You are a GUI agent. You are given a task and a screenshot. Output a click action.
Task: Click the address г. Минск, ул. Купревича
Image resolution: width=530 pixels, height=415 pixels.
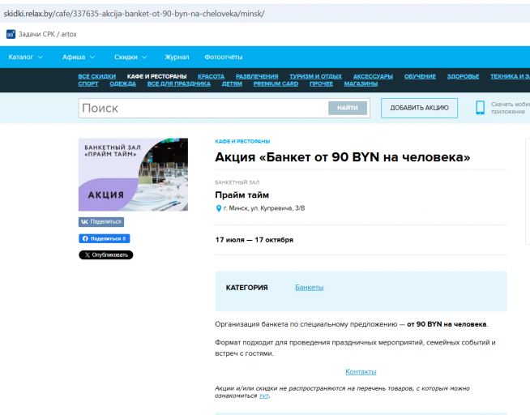coord(264,208)
